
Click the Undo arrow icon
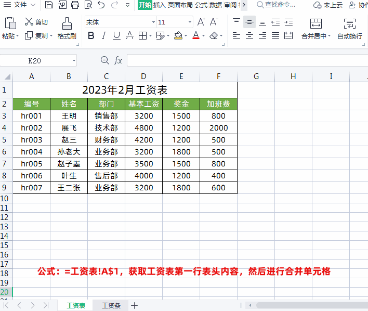coord(101,5)
